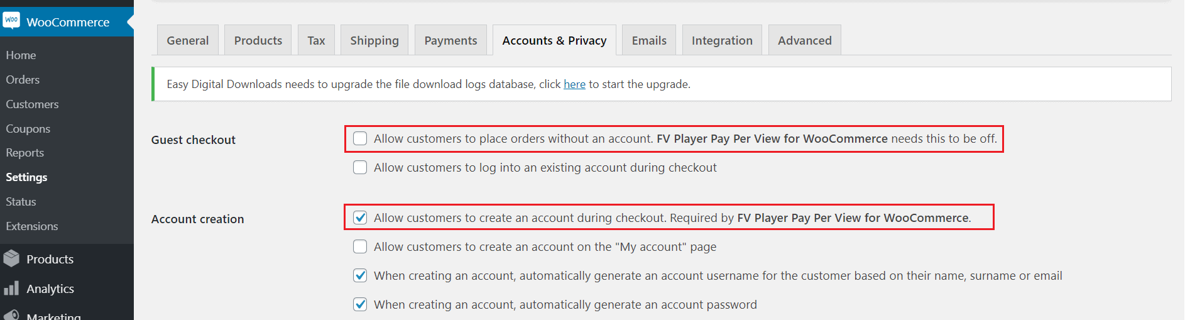Click the Marketing megaphone icon
Image resolution: width=1185 pixels, height=320 pixels.
click(11, 315)
